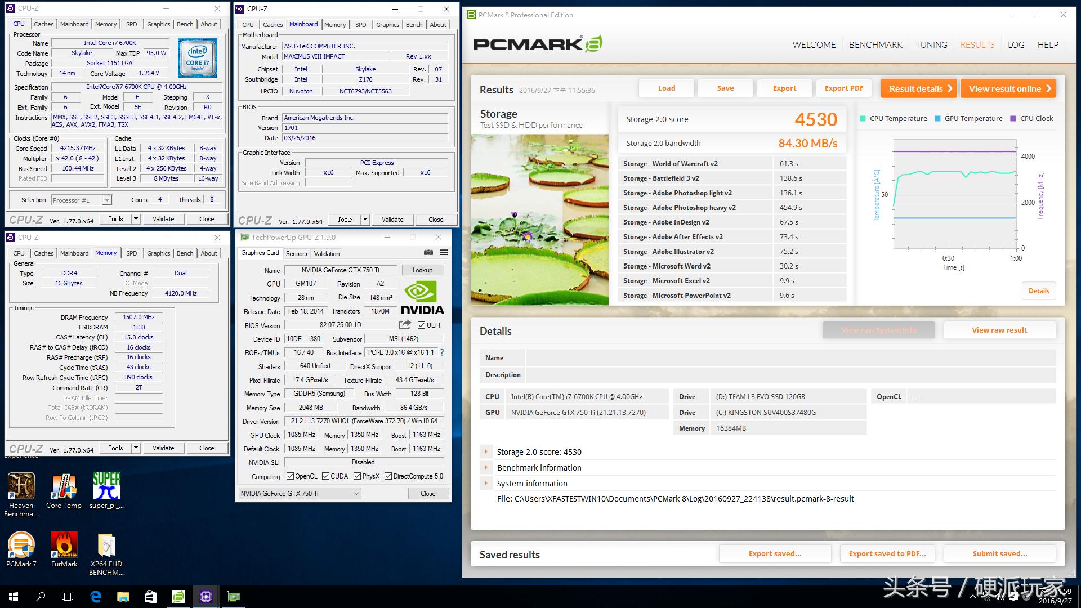Click the BIOS version share icon
The height and width of the screenshot is (608, 1081).
[405, 325]
